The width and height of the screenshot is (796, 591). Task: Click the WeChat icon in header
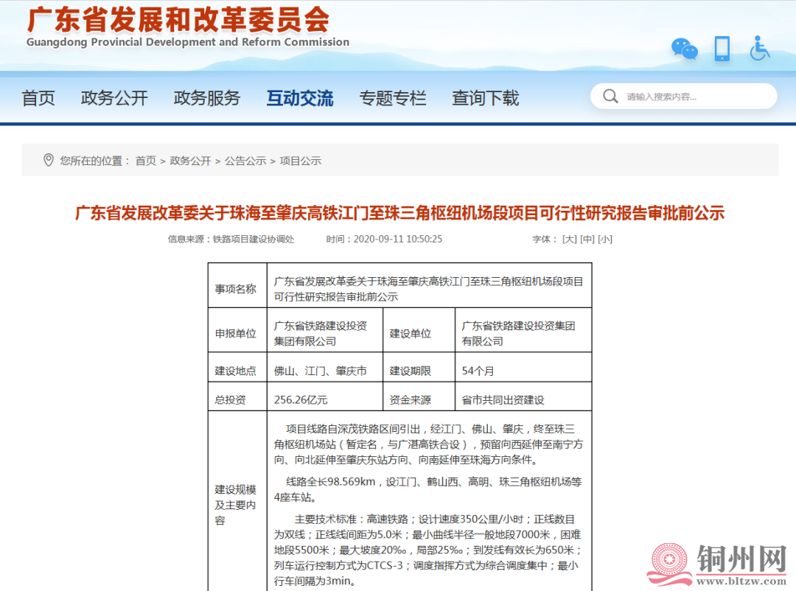[684, 49]
